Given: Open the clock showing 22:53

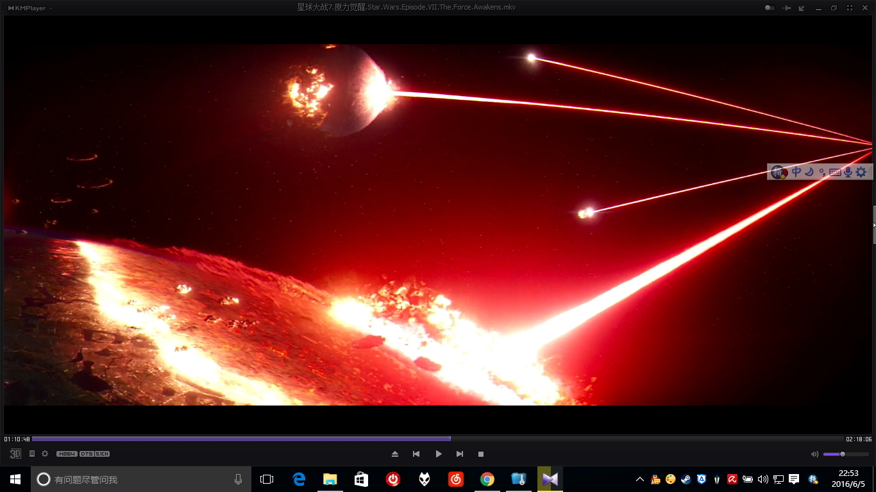Looking at the screenshot, I should [849, 479].
